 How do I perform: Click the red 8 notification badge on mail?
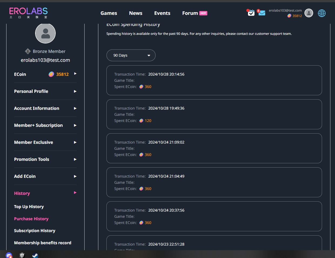(258, 11)
